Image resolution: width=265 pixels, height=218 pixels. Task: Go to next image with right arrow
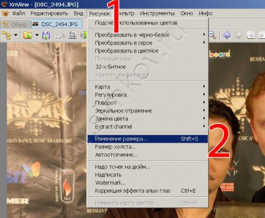[x=238, y=35]
